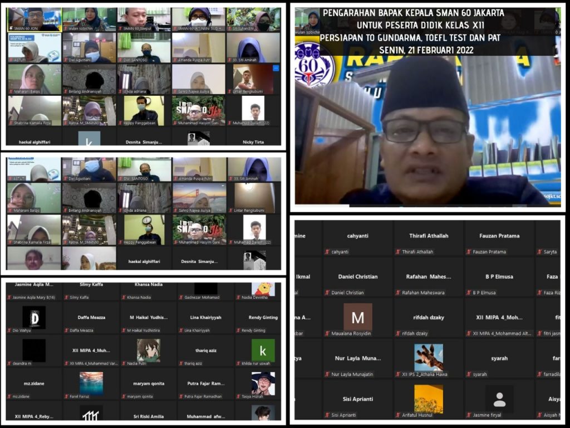Image resolution: width=570 pixels, height=428 pixels.
Task: Click the muted microphone icon beside Fauzan Pratama
Action: coord(469,252)
